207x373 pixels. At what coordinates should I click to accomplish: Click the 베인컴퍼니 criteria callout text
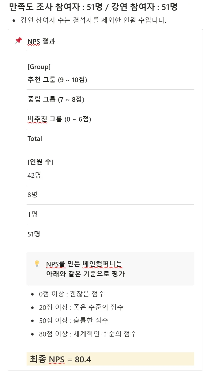point(85,269)
